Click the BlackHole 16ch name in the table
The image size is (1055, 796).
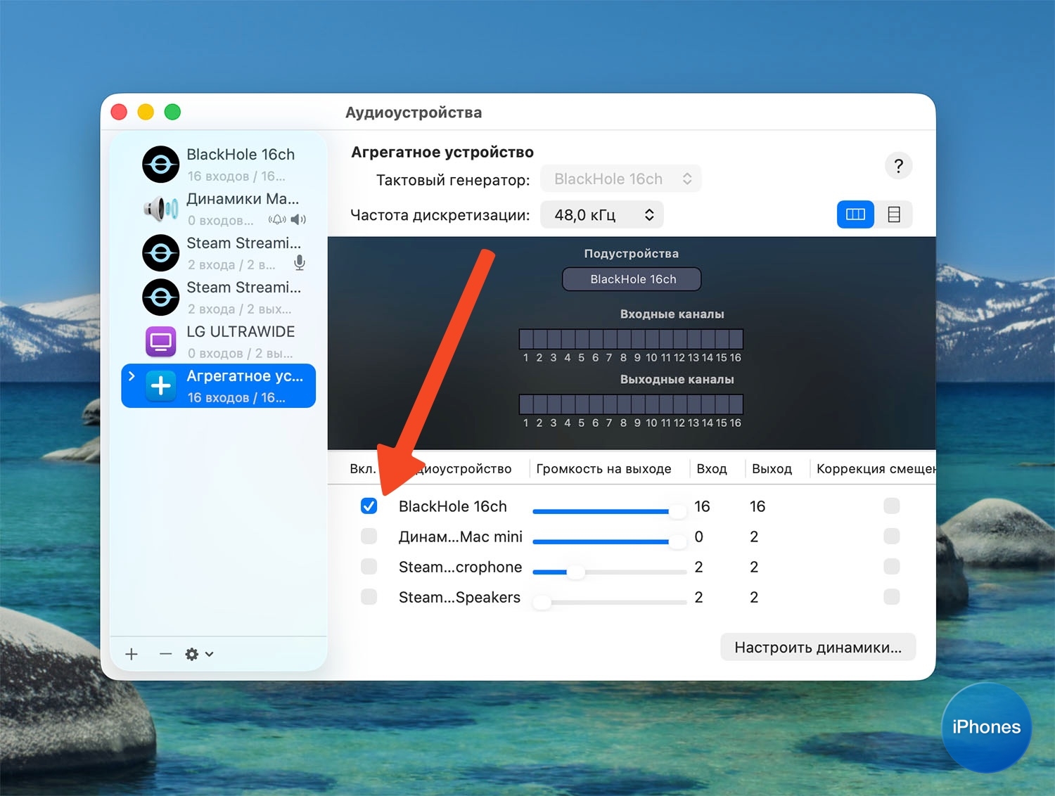pos(452,506)
